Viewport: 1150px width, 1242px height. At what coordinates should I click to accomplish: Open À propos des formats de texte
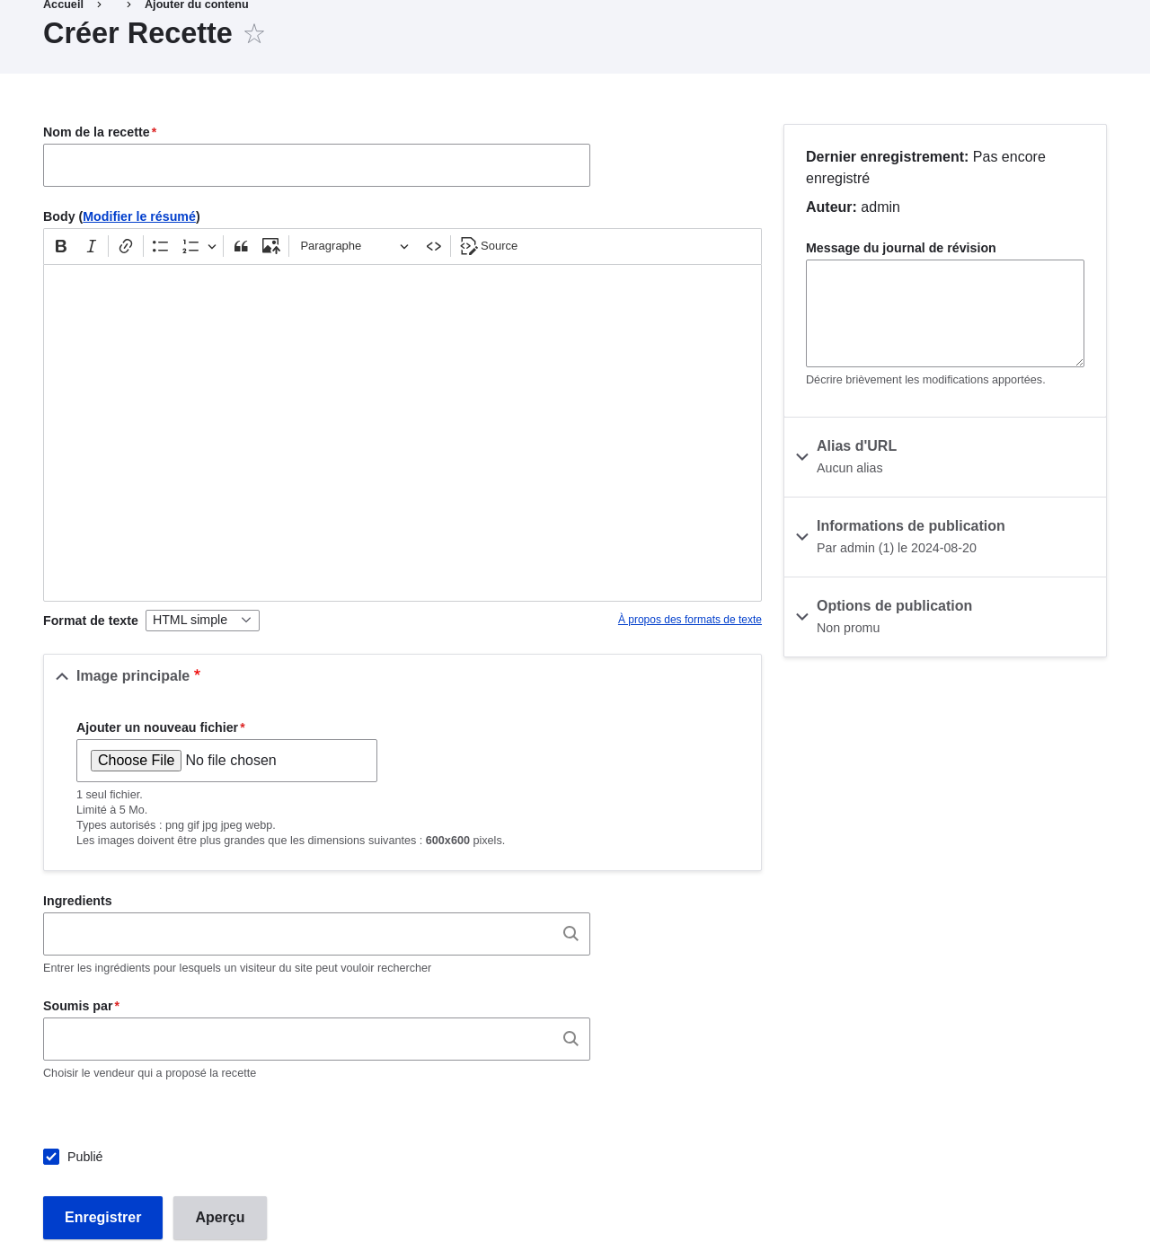pos(690,620)
